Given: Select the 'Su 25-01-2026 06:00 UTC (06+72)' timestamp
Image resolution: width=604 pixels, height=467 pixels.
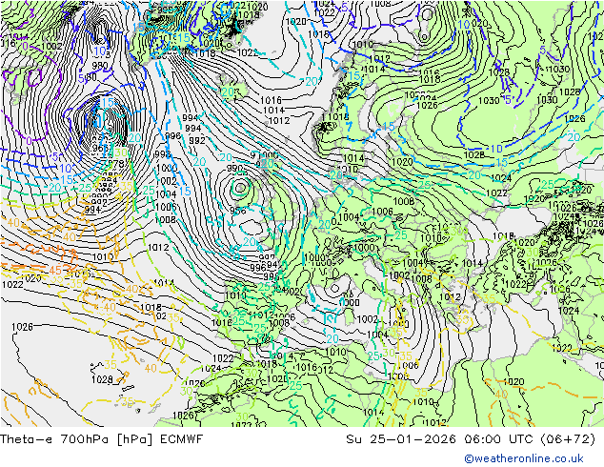Looking at the screenshot, I should click(471, 439).
